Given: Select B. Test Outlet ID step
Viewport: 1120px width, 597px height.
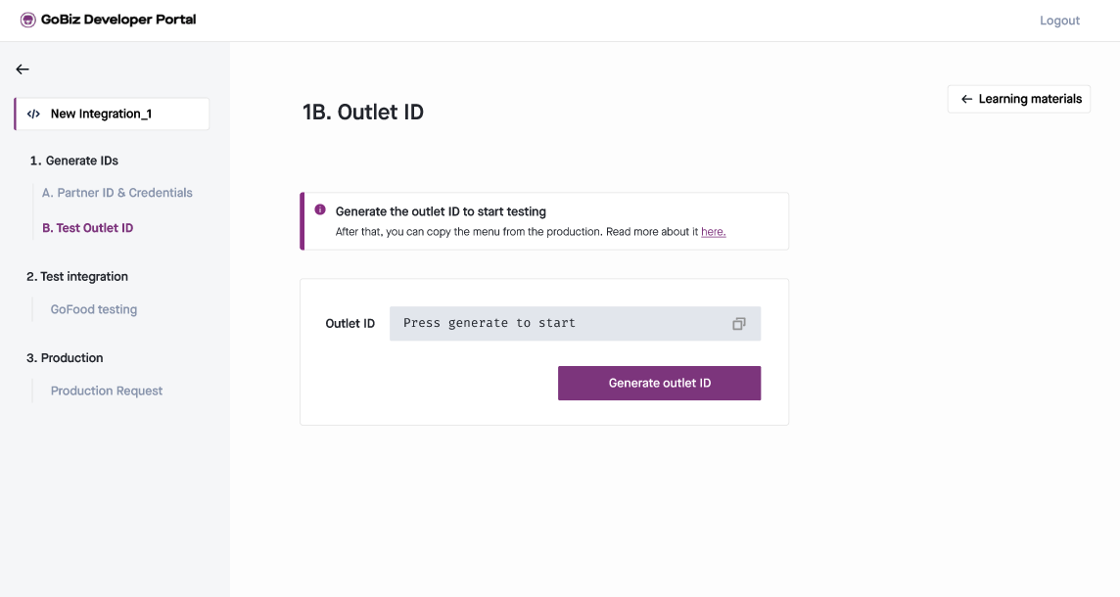Looking at the screenshot, I should pyautogui.click(x=88, y=228).
